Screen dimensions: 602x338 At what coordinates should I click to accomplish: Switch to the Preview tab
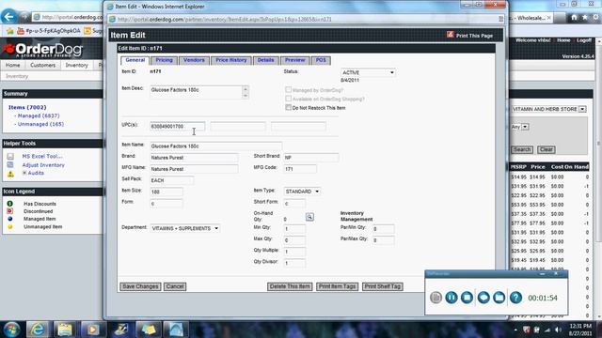click(294, 60)
